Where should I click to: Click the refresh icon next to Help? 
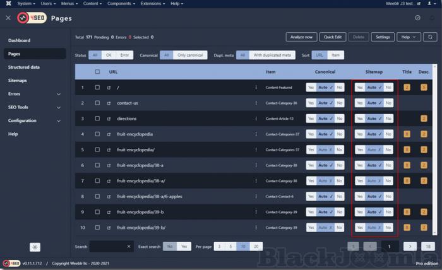(x=431, y=37)
